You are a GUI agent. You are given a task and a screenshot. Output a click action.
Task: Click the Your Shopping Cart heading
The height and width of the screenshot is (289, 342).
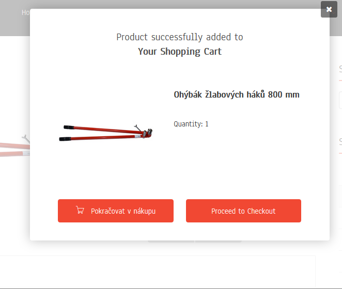click(180, 52)
